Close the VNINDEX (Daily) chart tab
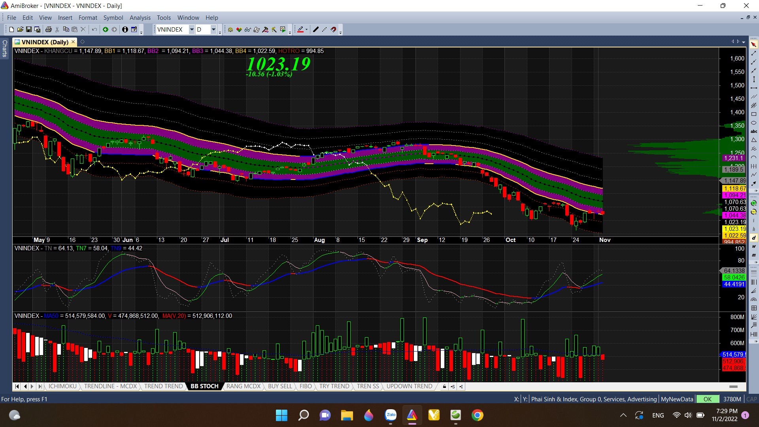Image resolution: width=759 pixels, height=427 pixels. click(73, 42)
